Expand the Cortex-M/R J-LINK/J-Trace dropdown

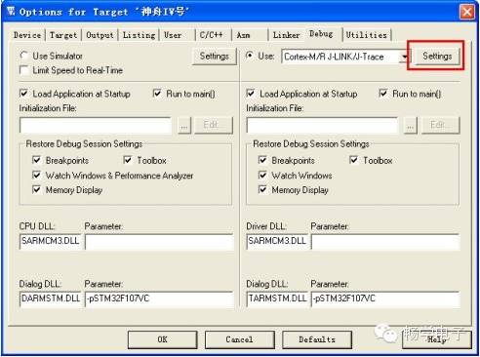(x=404, y=57)
